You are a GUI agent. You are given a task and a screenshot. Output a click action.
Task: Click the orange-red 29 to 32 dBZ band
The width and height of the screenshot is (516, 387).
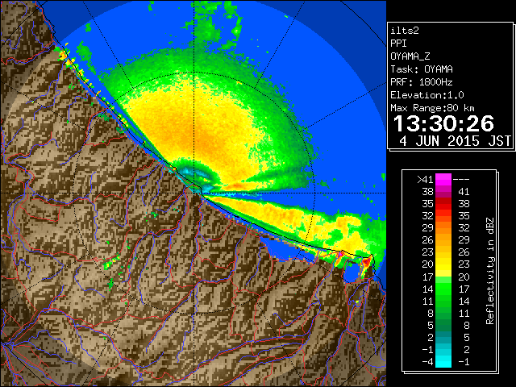click(x=443, y=227)
